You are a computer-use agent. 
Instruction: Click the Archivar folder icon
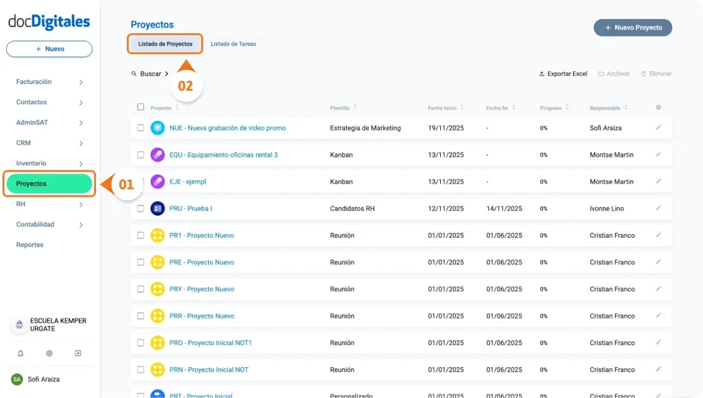[x=600, y=74]
